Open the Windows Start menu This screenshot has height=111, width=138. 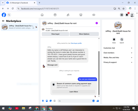point(3,108)
